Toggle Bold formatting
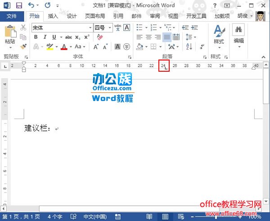The width and height of the screenshot is (270, 221). point(36,37)
